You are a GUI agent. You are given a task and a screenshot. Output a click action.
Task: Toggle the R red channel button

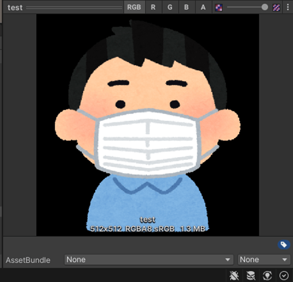153,7
